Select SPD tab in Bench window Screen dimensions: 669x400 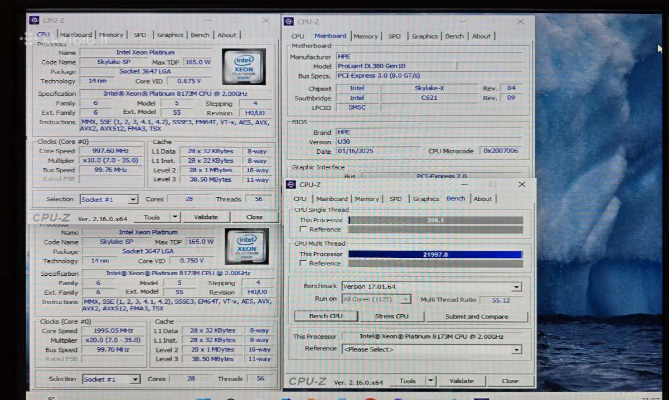click(396, 199)
